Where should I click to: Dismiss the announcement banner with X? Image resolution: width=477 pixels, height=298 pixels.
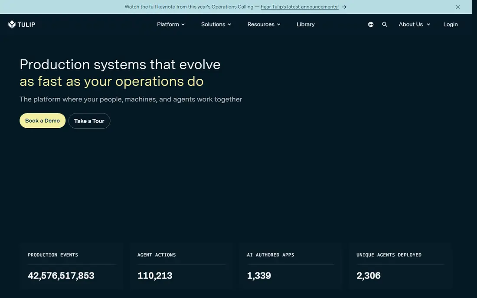pyautogui.click(x=457, y=7)
